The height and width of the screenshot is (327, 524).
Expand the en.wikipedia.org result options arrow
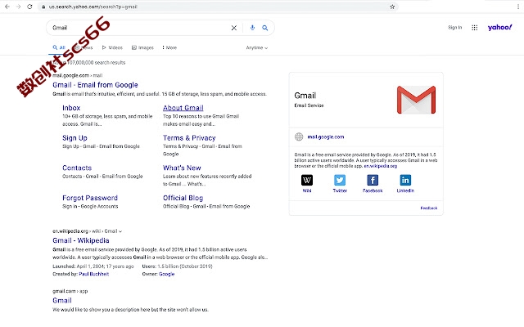click(120, 231)
